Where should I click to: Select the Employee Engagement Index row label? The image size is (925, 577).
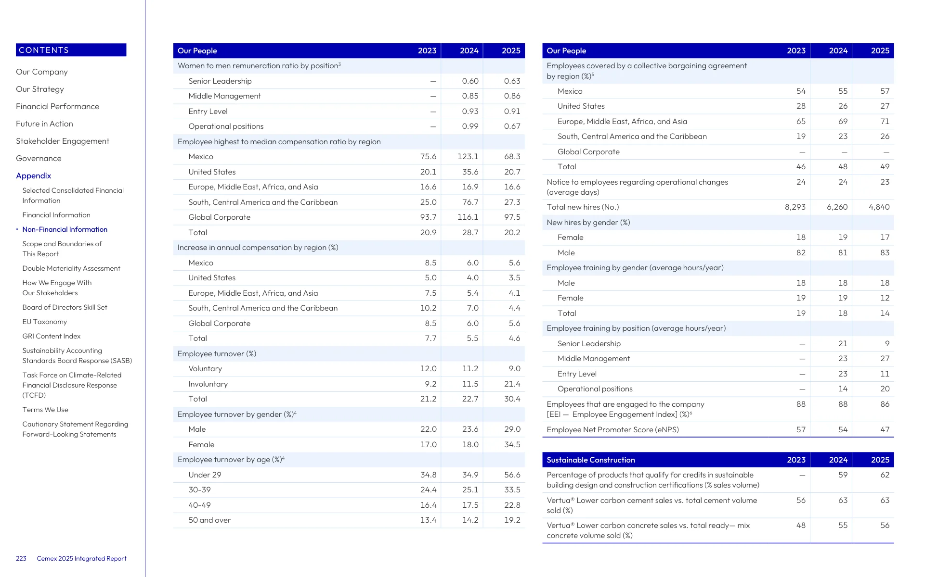(x=625, y=409)
